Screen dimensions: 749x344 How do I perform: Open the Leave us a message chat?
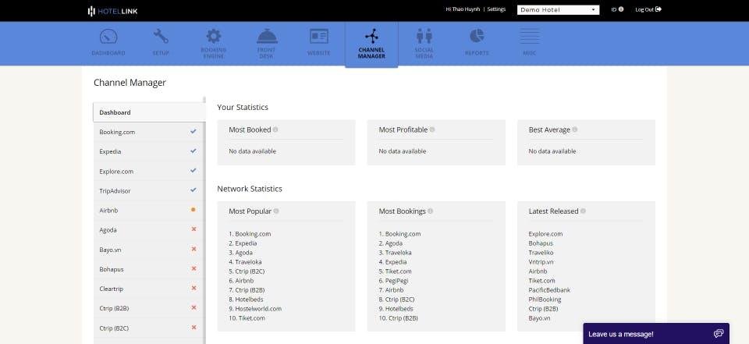click(656, 334)
